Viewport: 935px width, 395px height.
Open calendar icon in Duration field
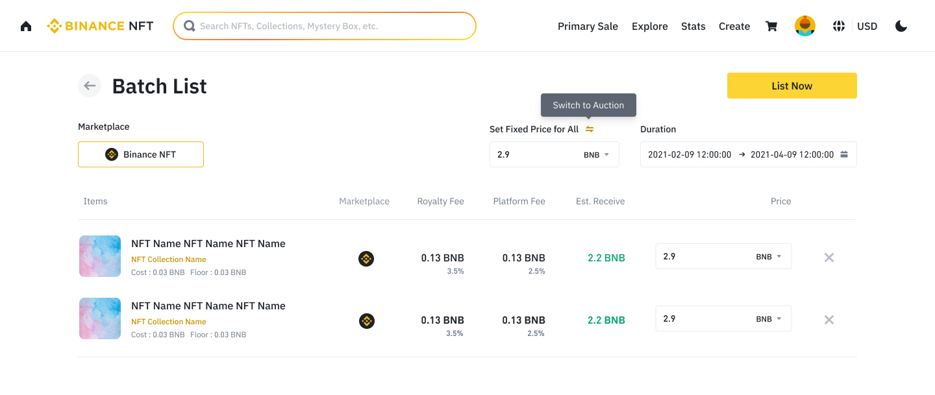pyautogui.click(x=844, y=154)
